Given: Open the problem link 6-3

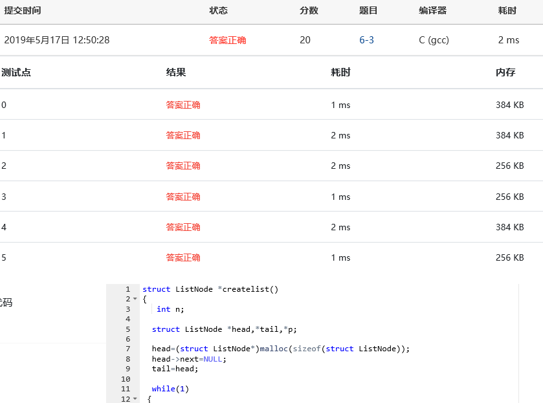Looking at the screenshot, I should click(366, 40).
